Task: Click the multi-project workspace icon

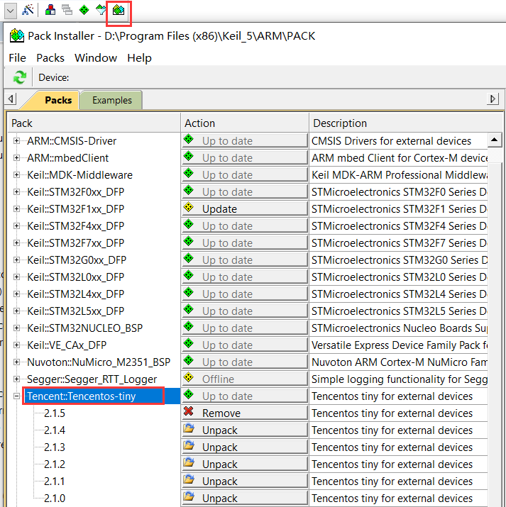Action: coord(67,10)
